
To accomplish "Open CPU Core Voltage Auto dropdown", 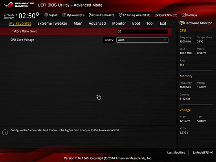I will tap(142, 40).
